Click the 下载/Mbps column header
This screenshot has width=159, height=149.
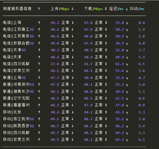tap(93, 9)
